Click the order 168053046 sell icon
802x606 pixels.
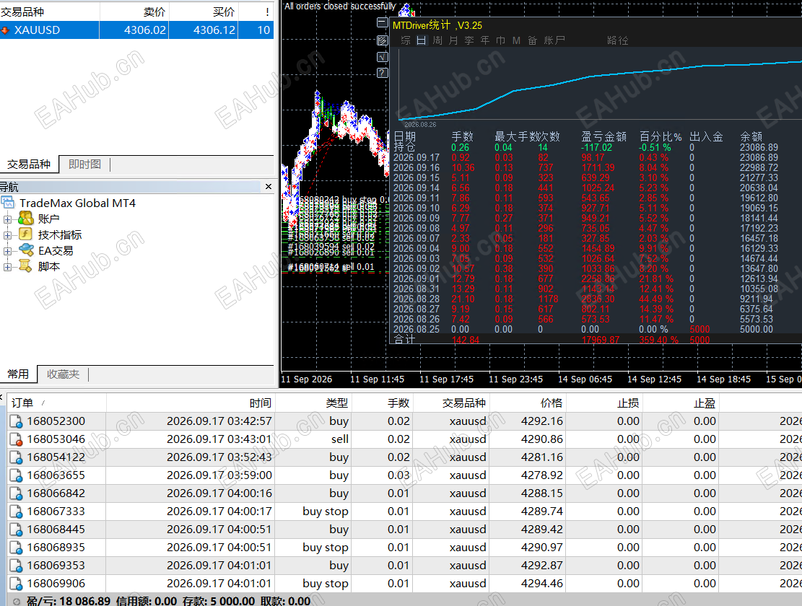click(x=16, y=439)
